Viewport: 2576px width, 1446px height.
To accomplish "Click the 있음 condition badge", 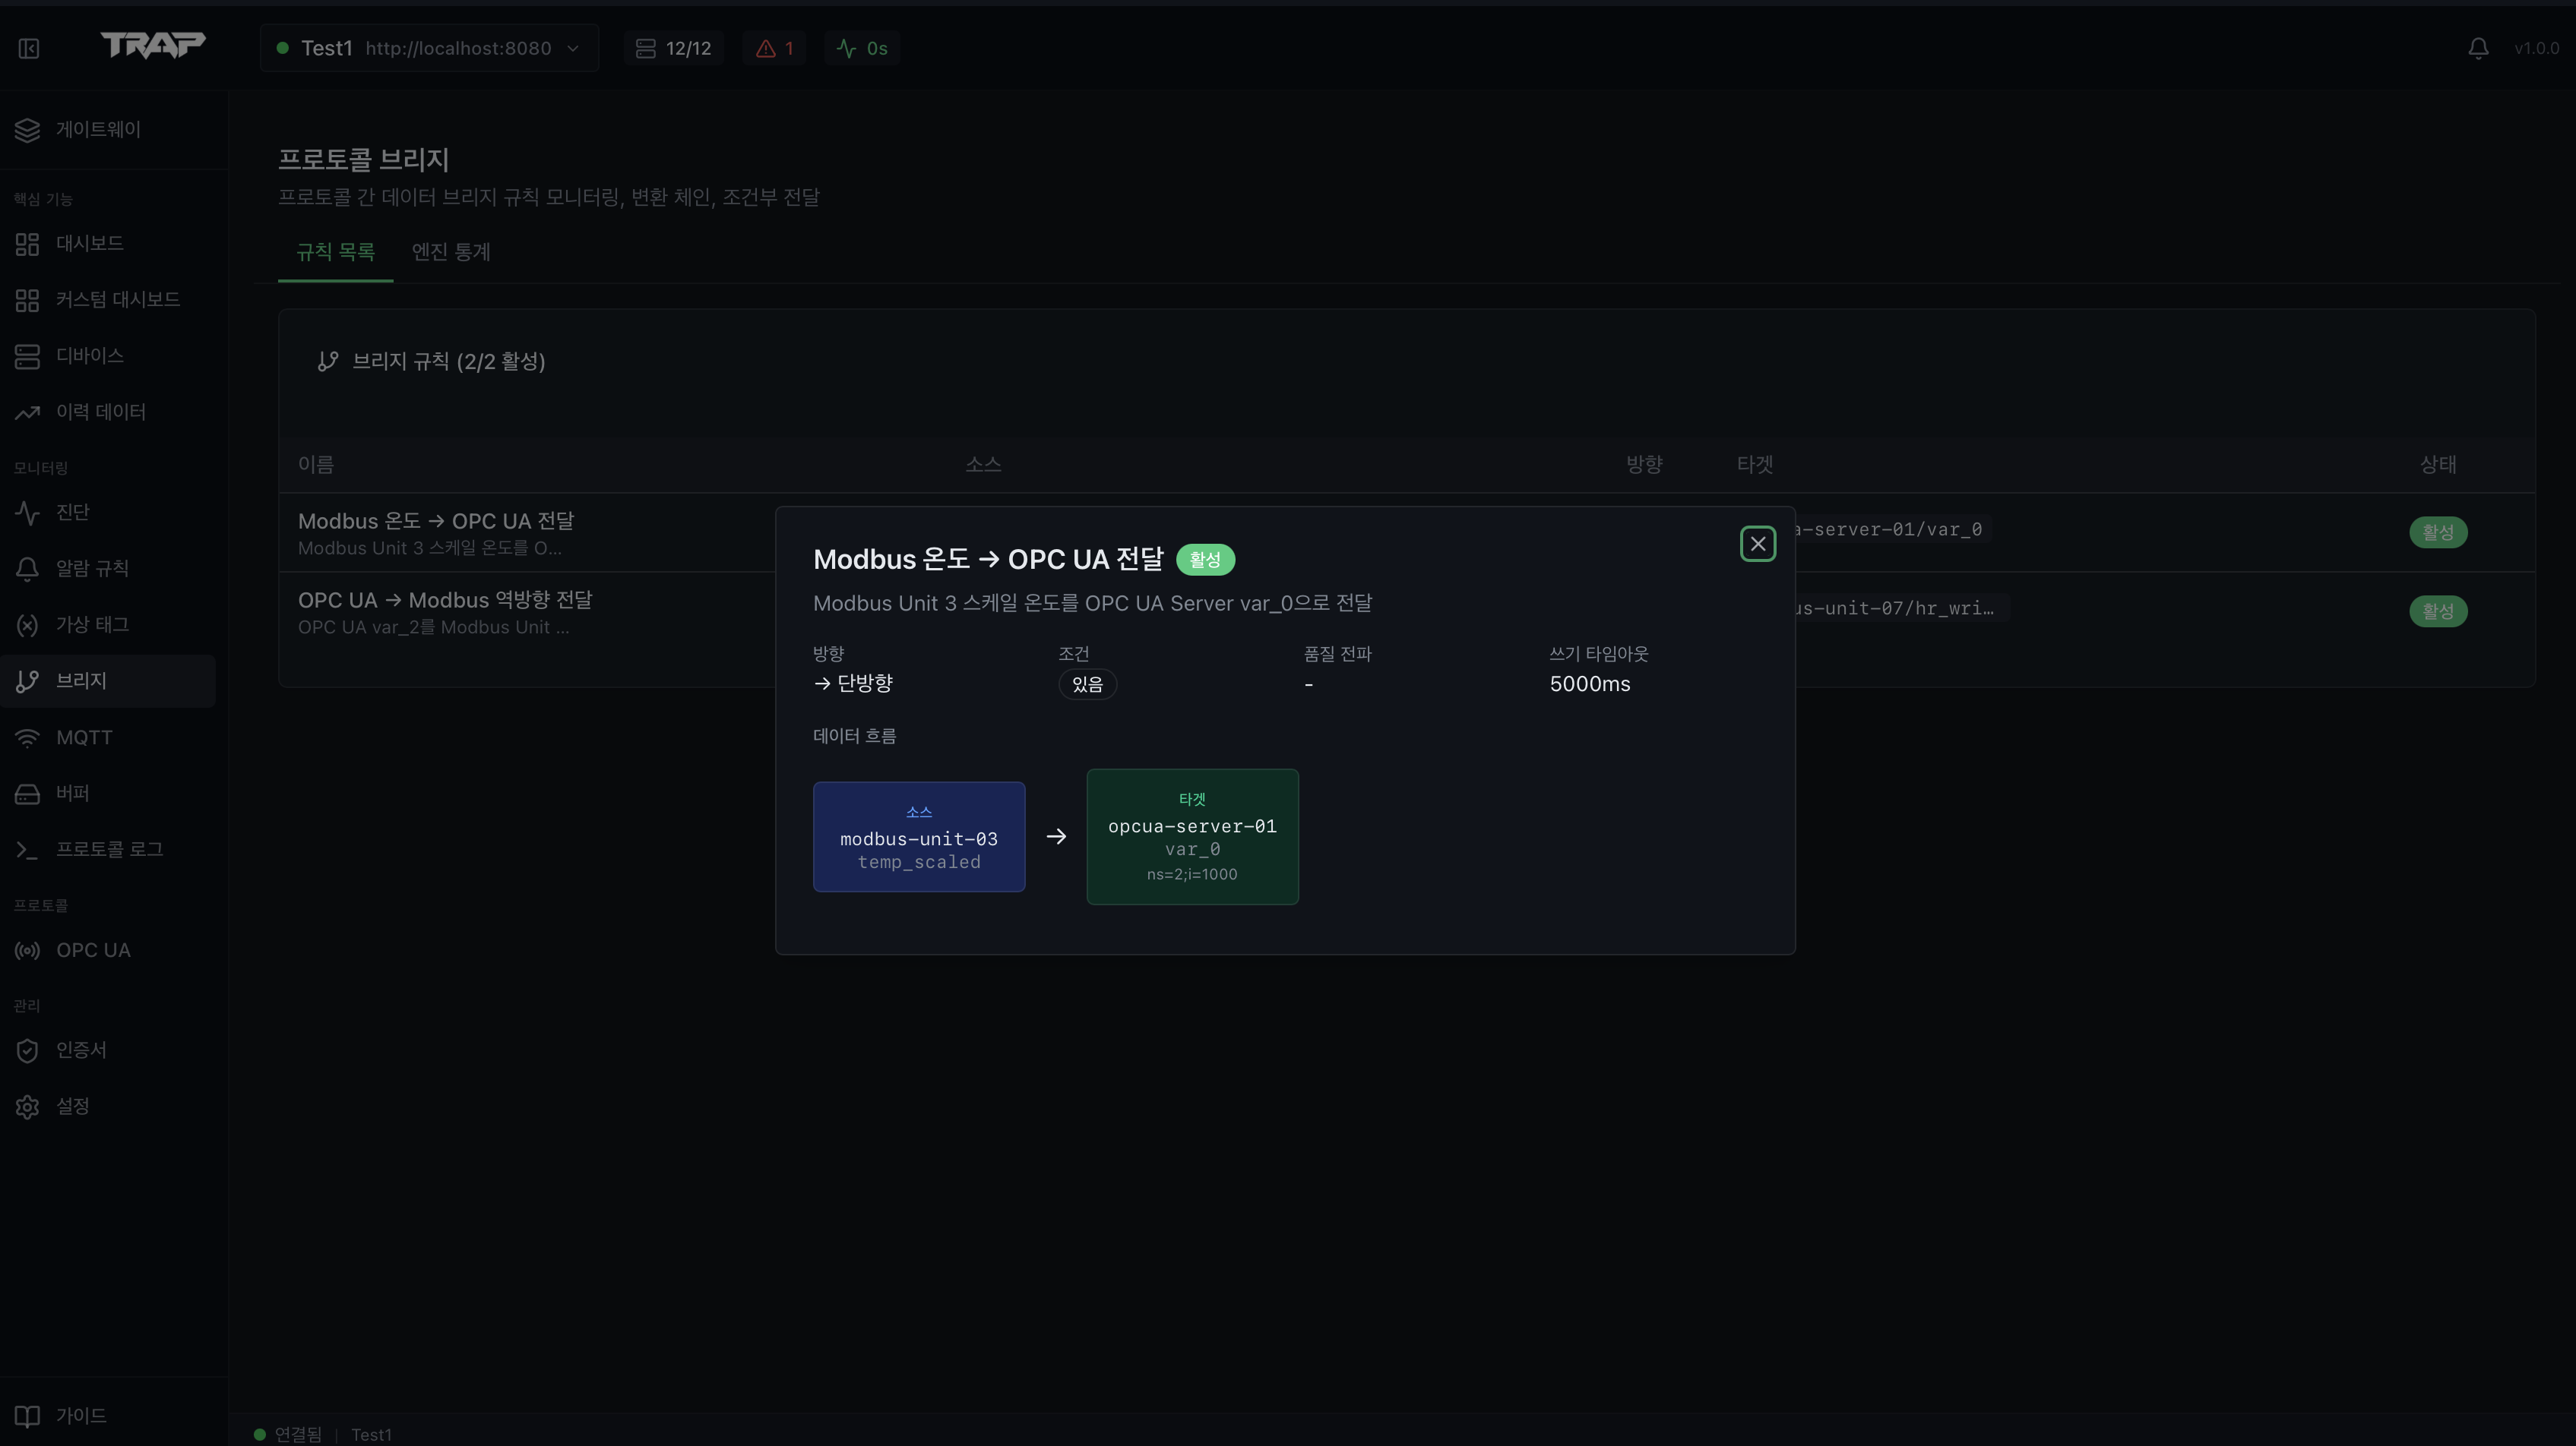I will pyautogui.click(x=1087, y=684).
